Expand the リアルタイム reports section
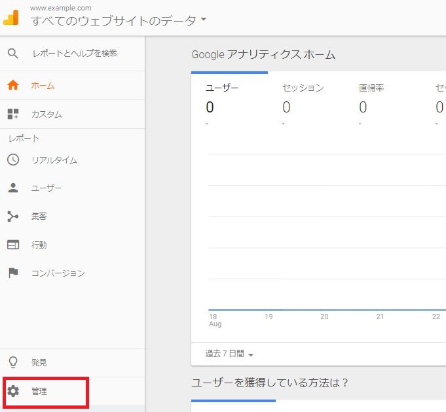 (x=72, y=160)
